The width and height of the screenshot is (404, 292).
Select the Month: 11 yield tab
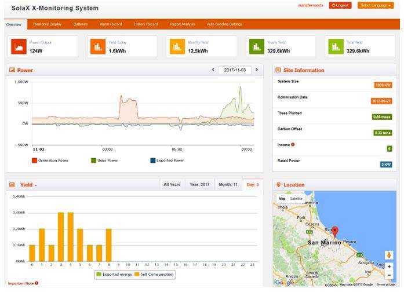click(228, 185)
